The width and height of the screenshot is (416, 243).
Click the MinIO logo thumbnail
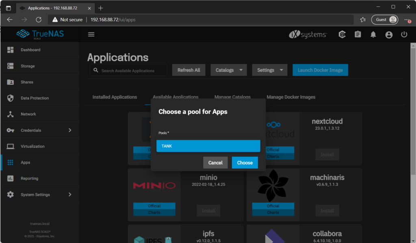[154, 185]
